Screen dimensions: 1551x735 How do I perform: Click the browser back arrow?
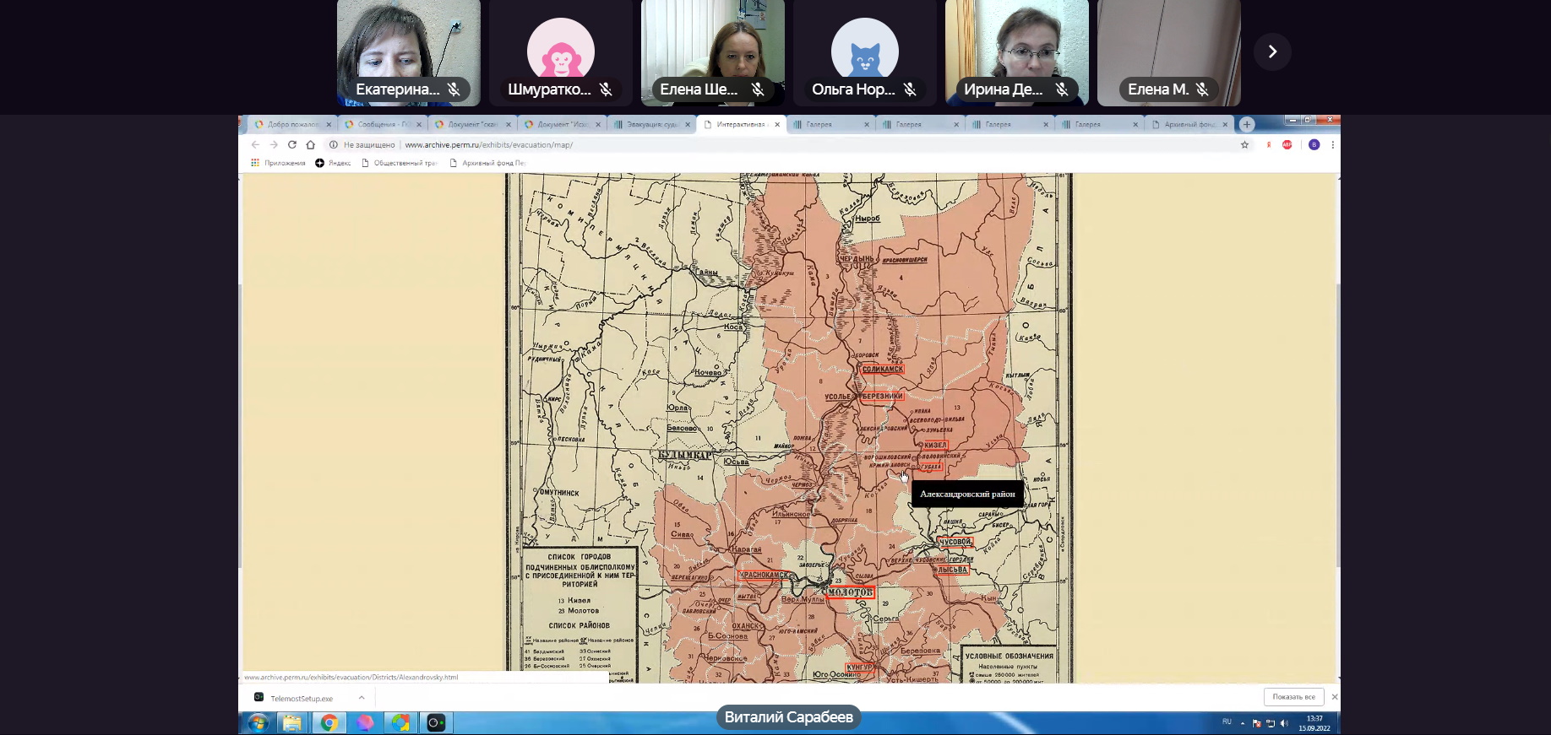point(255,145)
